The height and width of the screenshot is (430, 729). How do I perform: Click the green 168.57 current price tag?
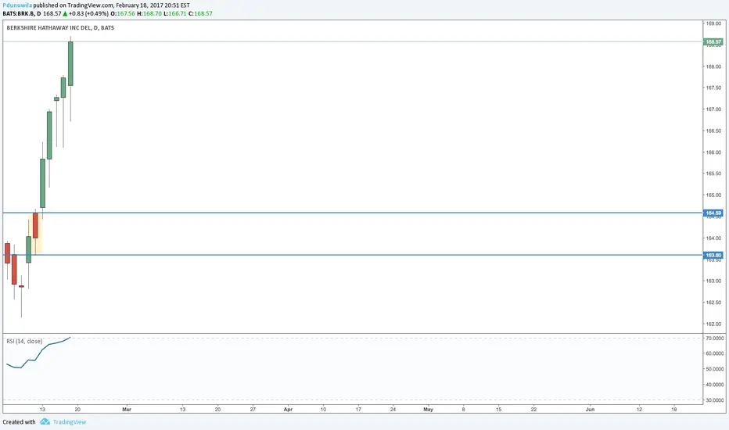(x=713, y=42)
